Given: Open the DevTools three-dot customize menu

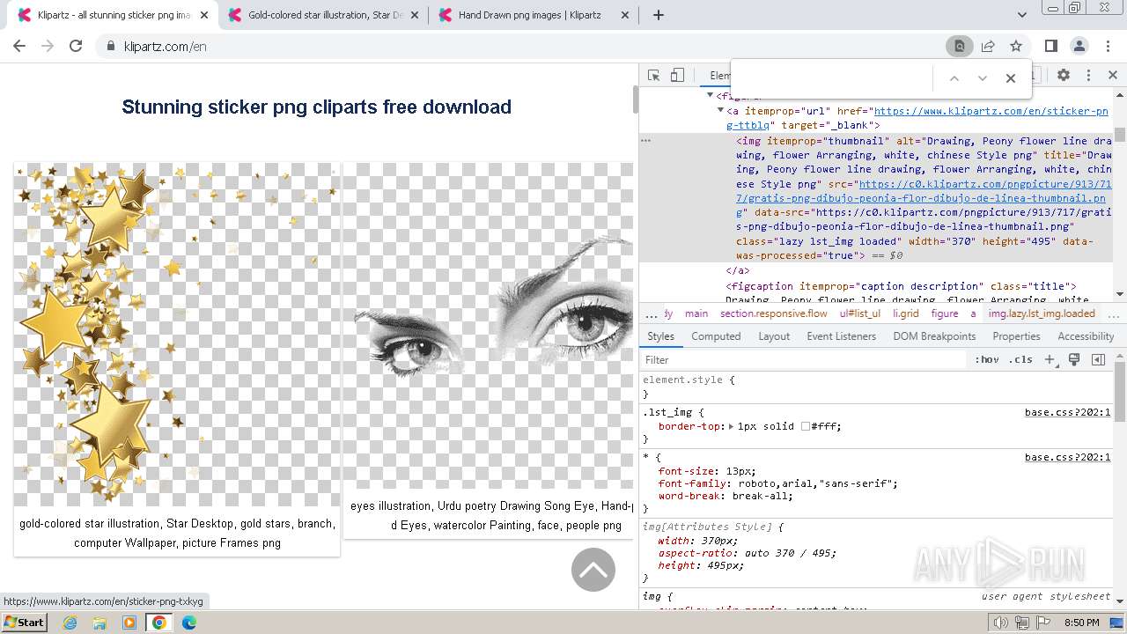Looking at the screenshot, I should coord(1088,76).
